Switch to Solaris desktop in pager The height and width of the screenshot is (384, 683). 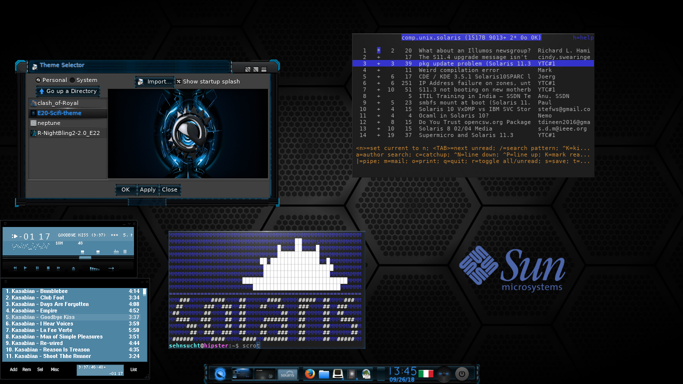tap(287, 373)
